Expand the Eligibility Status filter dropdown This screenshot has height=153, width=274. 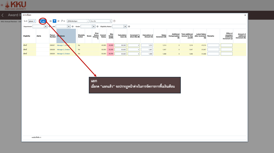[125, 27]
